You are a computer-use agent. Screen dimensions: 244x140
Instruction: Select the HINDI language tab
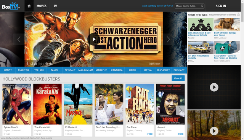8,70
